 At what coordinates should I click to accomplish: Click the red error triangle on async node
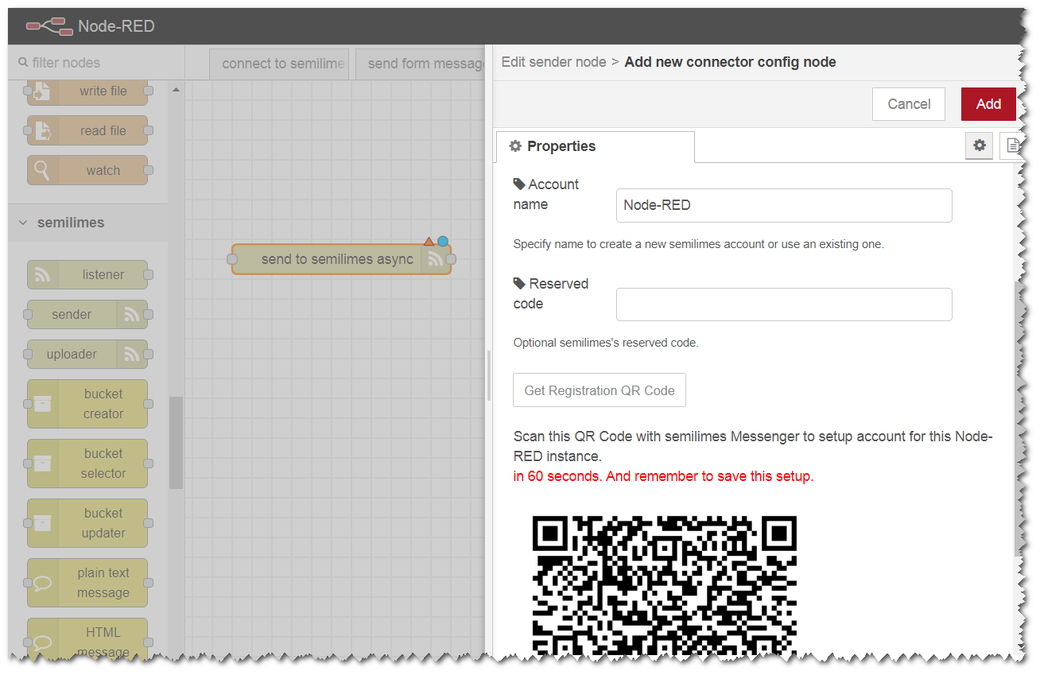click(429, 241)
